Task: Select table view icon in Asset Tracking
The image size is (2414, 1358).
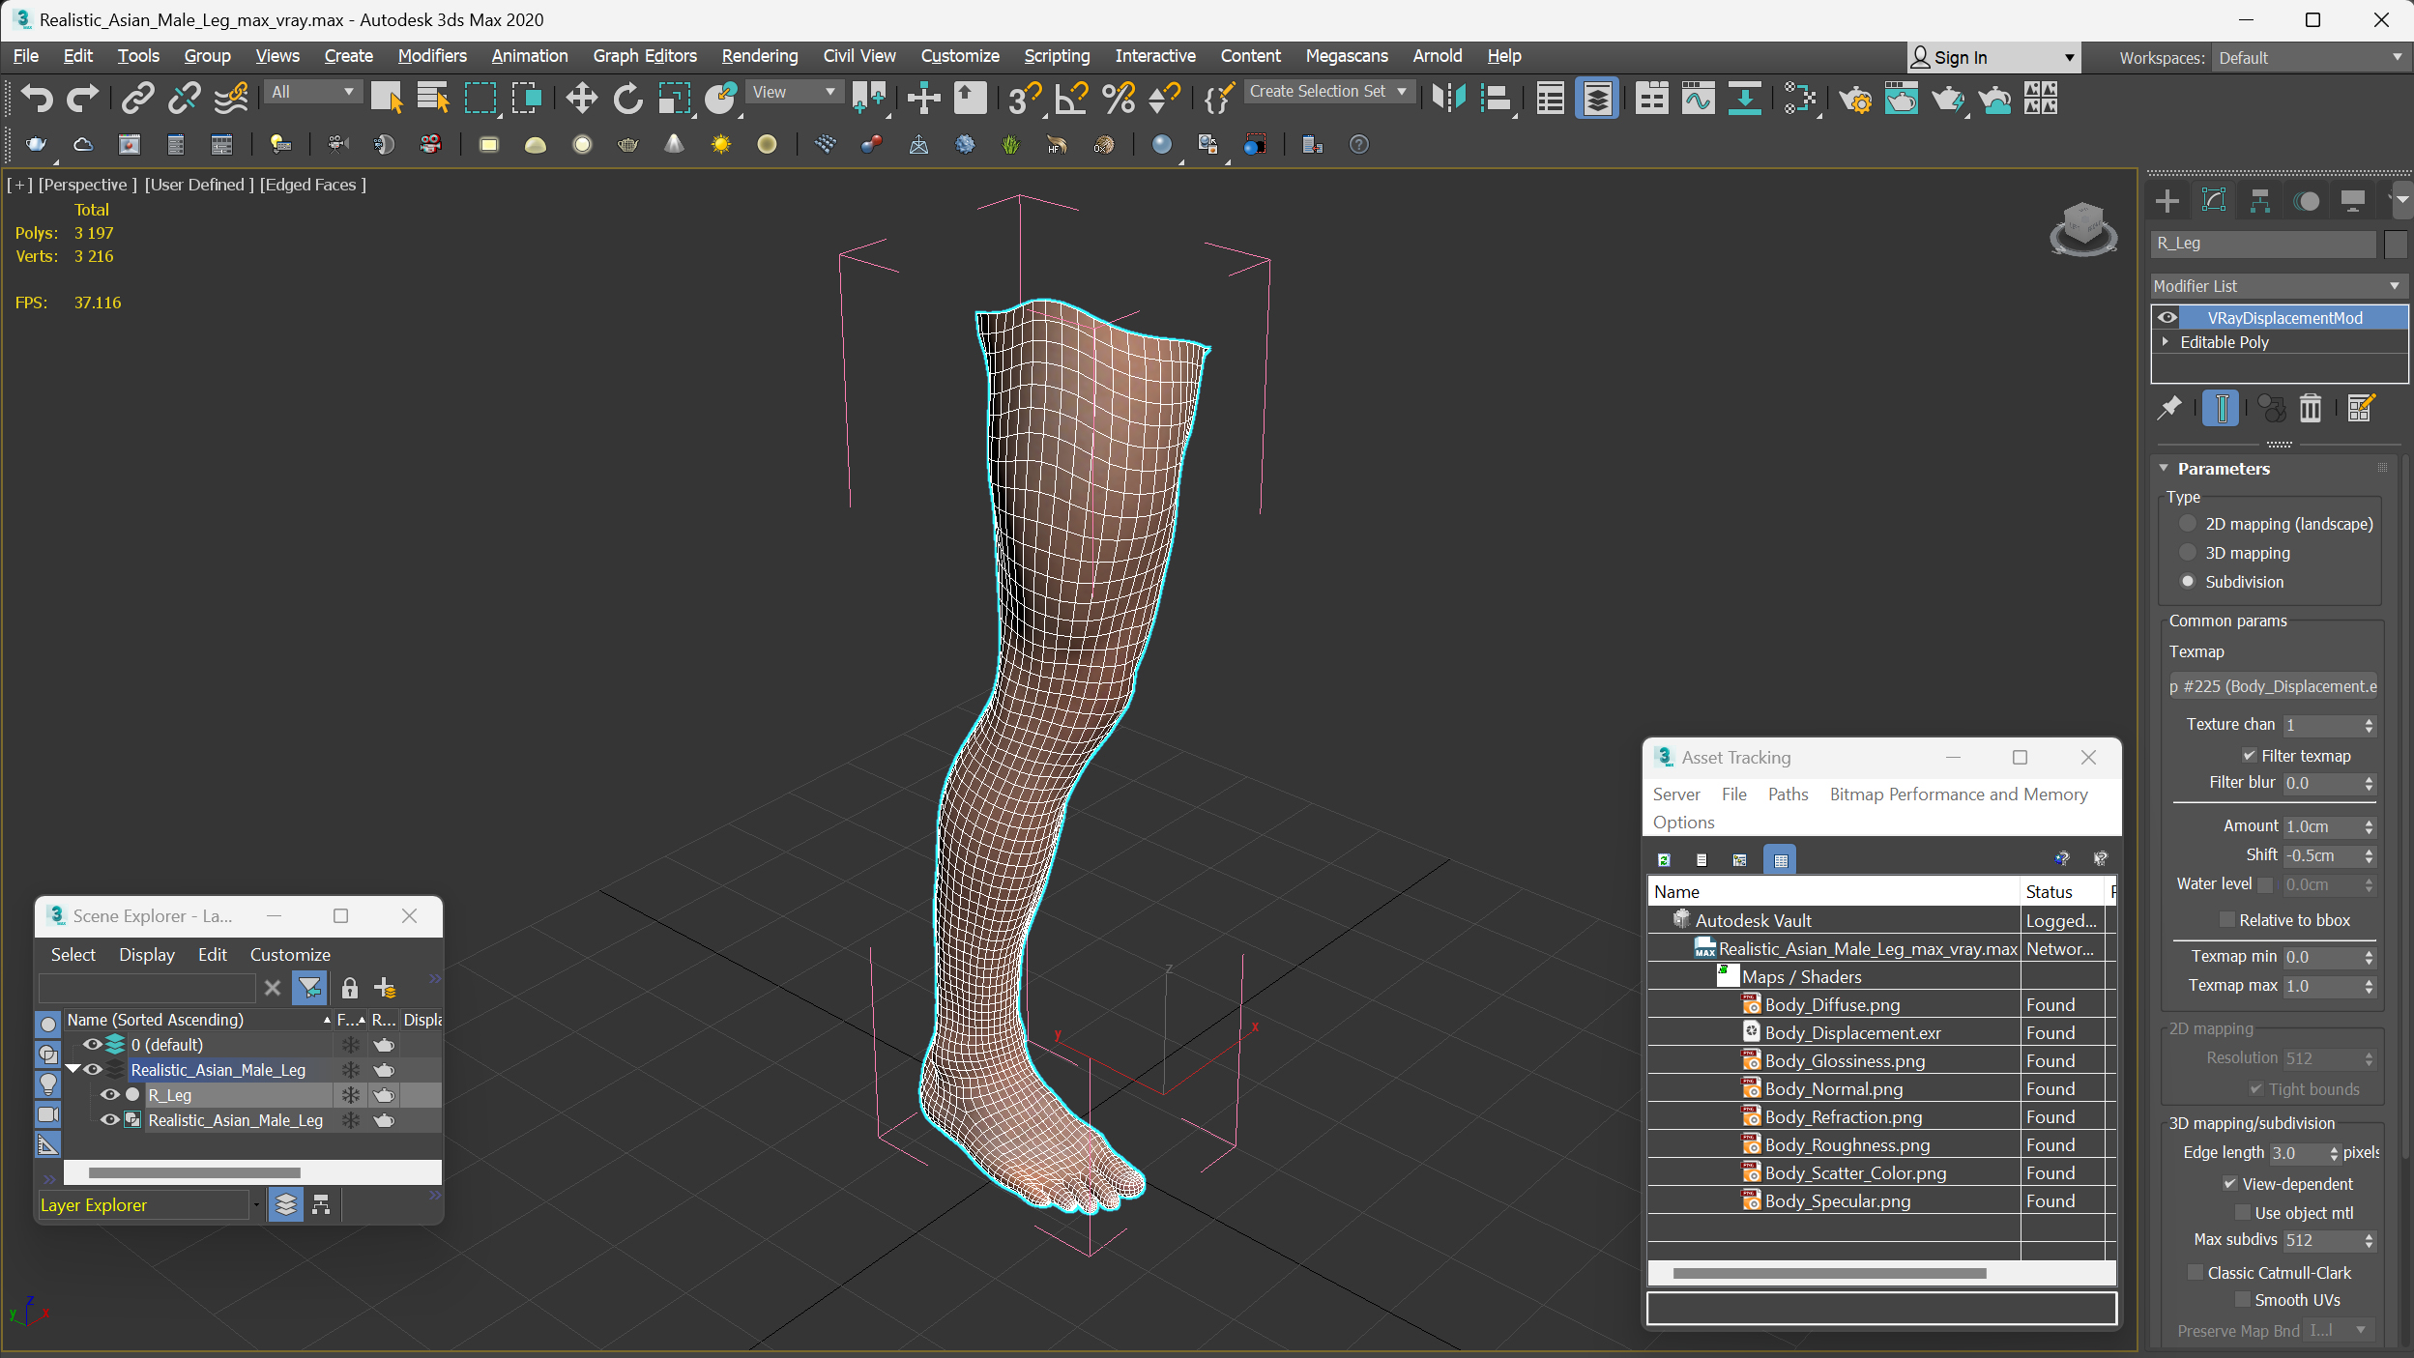Action: [x=1780, y=859]
